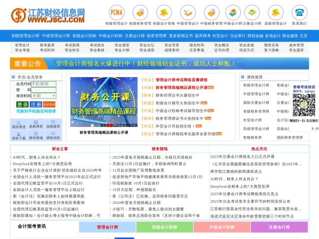Click the 财务公开课 banner image
The height and width of the screenshot is (239, 319).
[x=104, y=102]
